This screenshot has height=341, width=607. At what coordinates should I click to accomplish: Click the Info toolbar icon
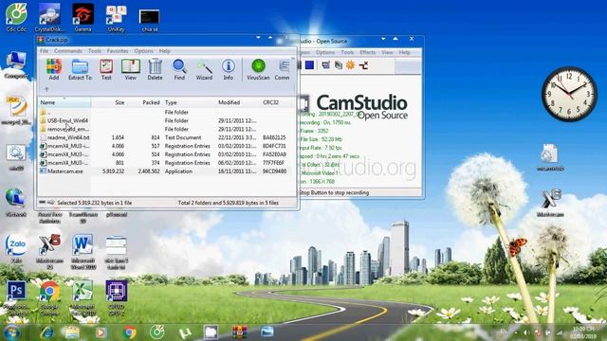coord(229,69)
